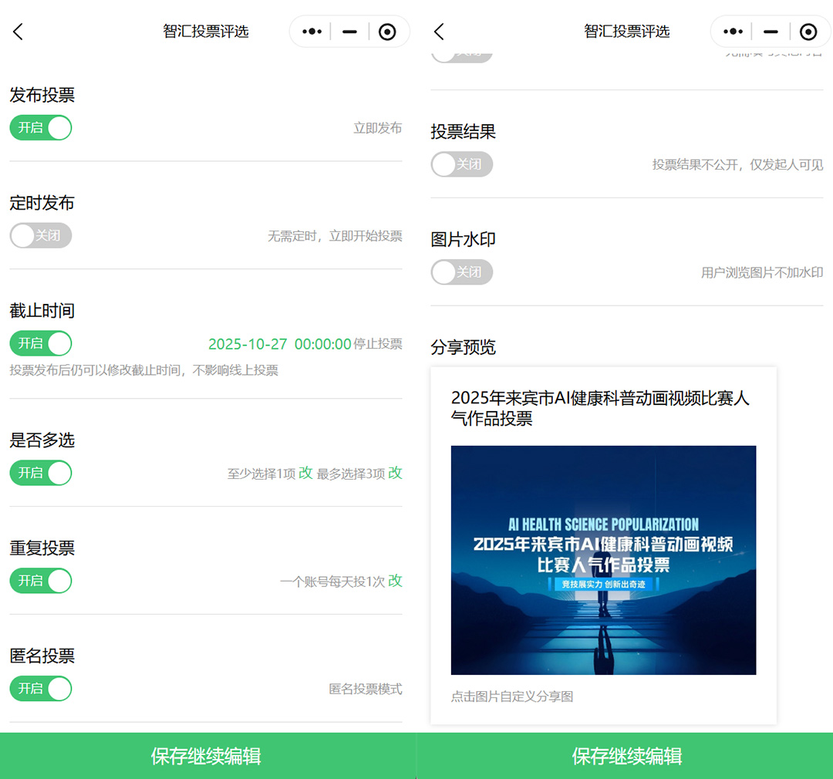The width and height of the screenshot is (833, 779).
Task: Minimize the left mini program with dash icon
Action: coord(349,32)
